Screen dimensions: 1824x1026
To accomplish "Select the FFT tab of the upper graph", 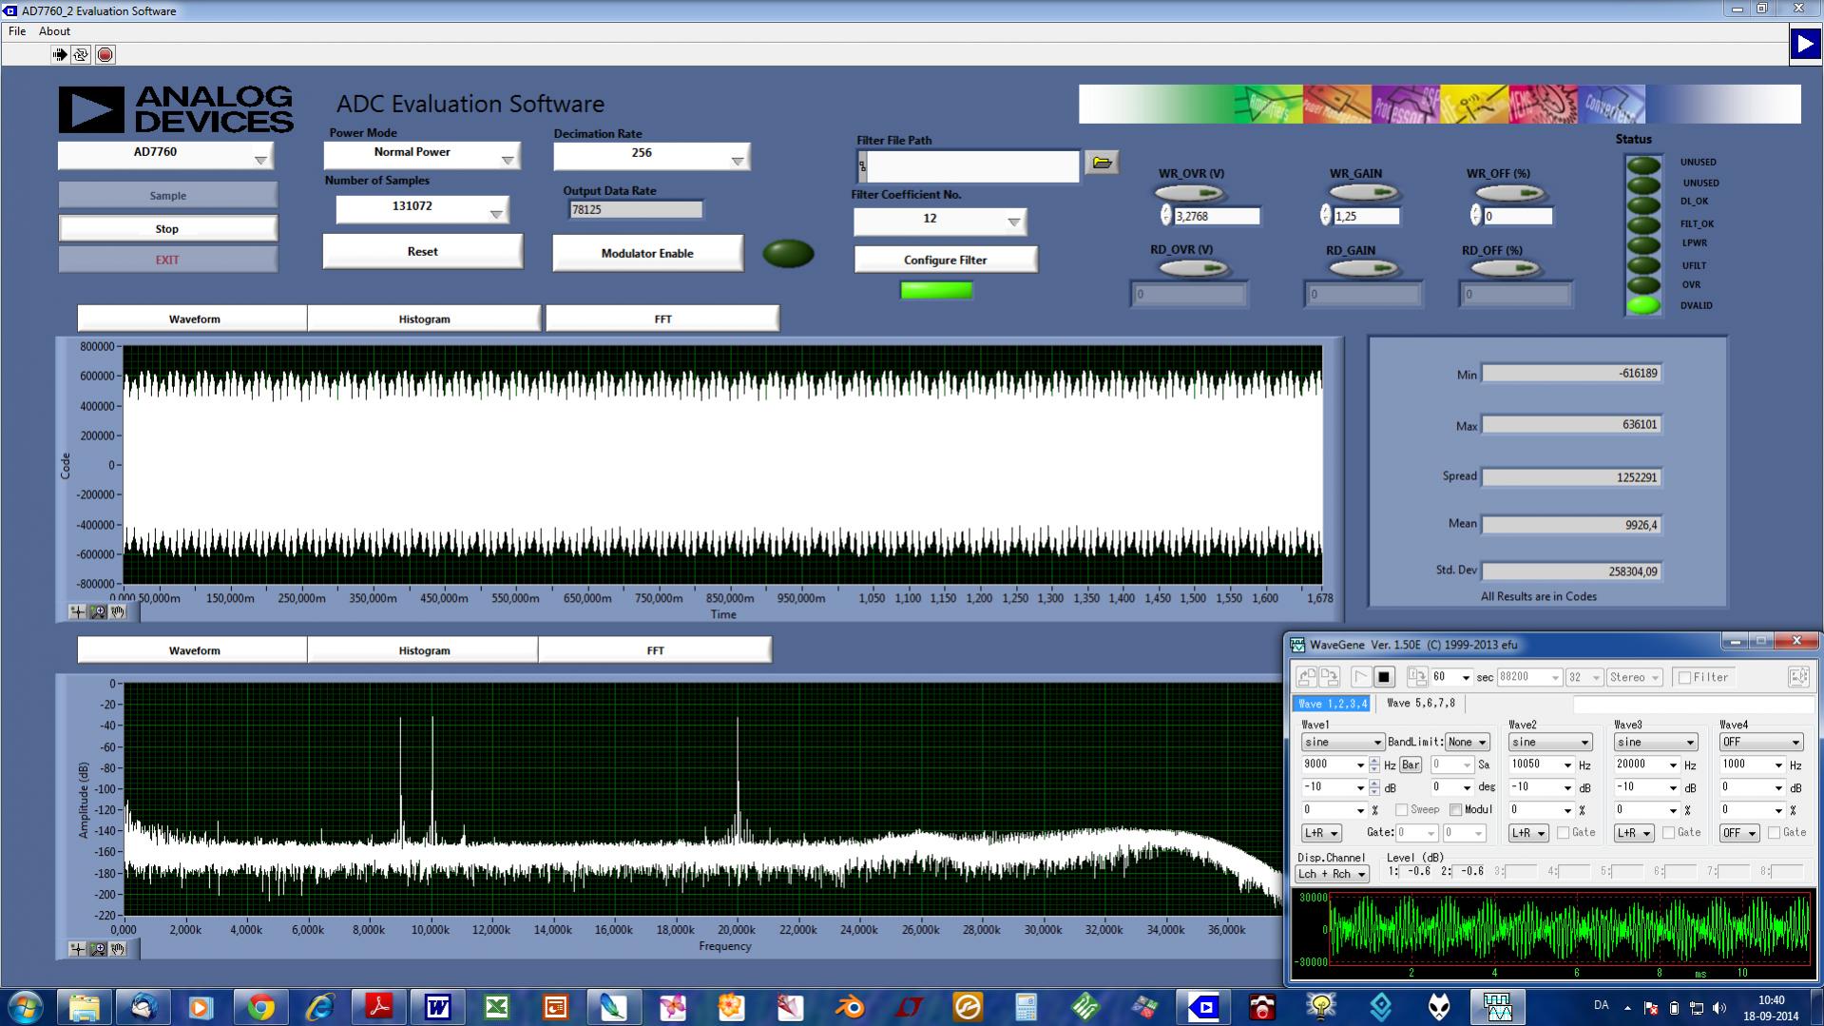I will click(662, 319).
